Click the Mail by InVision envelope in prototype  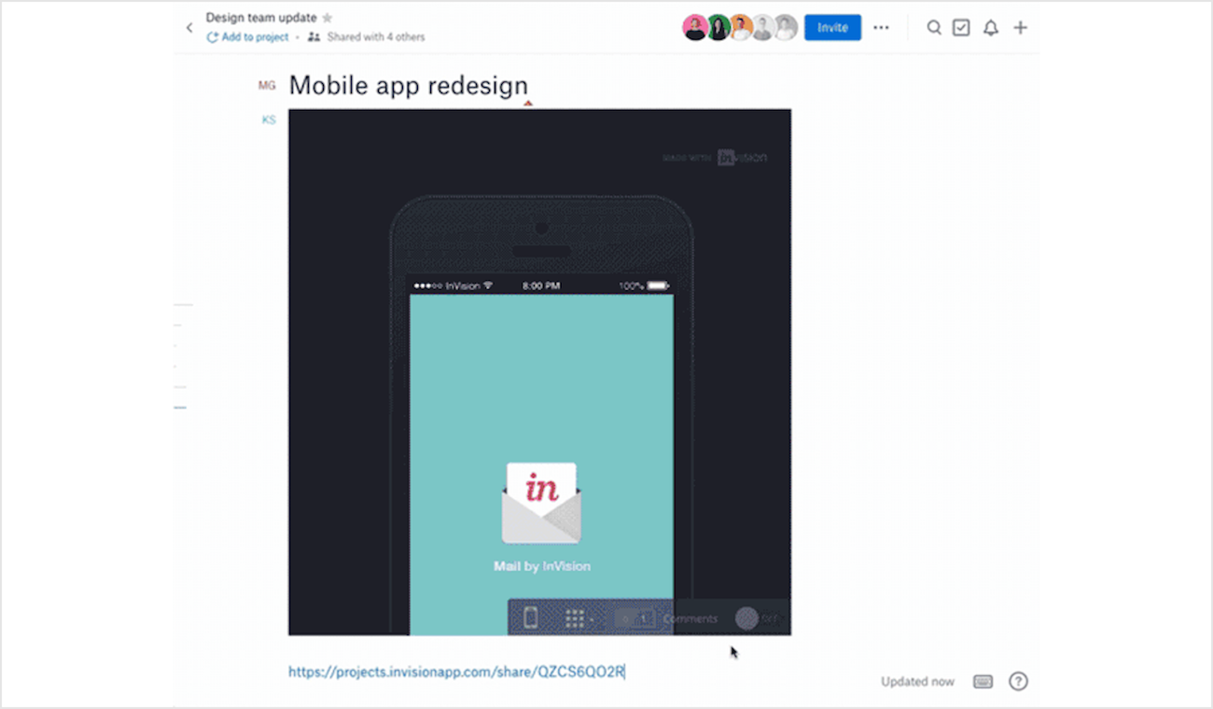coord(541,504)
